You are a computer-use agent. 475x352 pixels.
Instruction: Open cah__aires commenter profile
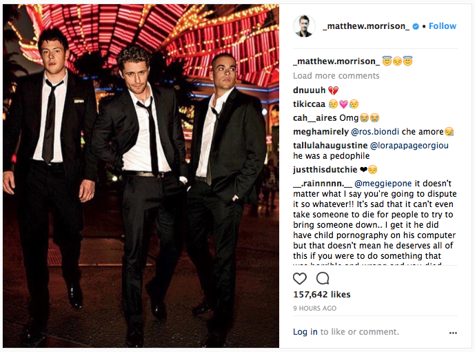(x=315, y=117)
